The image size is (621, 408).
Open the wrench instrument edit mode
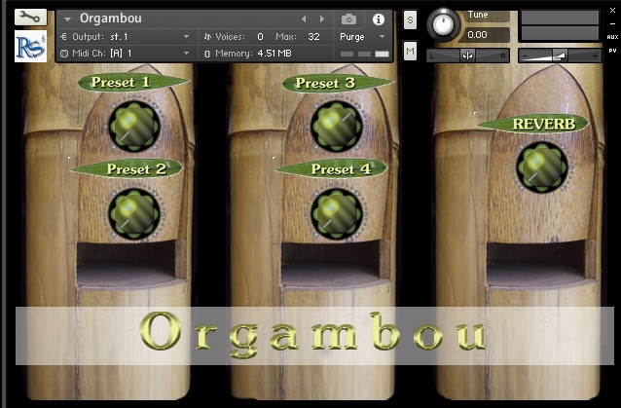[30, 17]
